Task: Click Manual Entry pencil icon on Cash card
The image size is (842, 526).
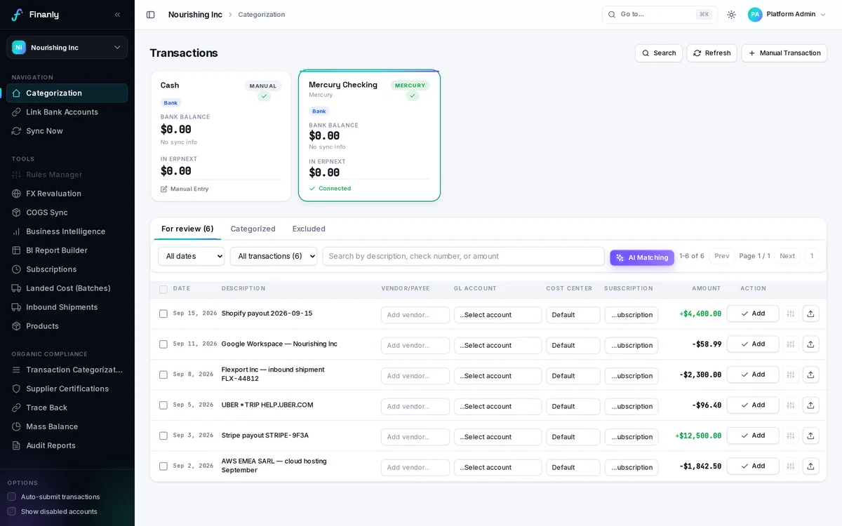Action: point(164,189)
